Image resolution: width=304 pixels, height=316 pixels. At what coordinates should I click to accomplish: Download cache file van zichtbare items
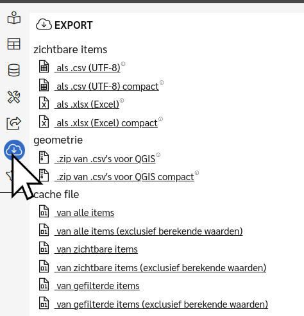click(96, 249)
